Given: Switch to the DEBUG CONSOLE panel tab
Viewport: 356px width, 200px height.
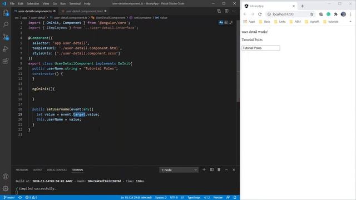Looking at the screenshot, I should point(57,170).
